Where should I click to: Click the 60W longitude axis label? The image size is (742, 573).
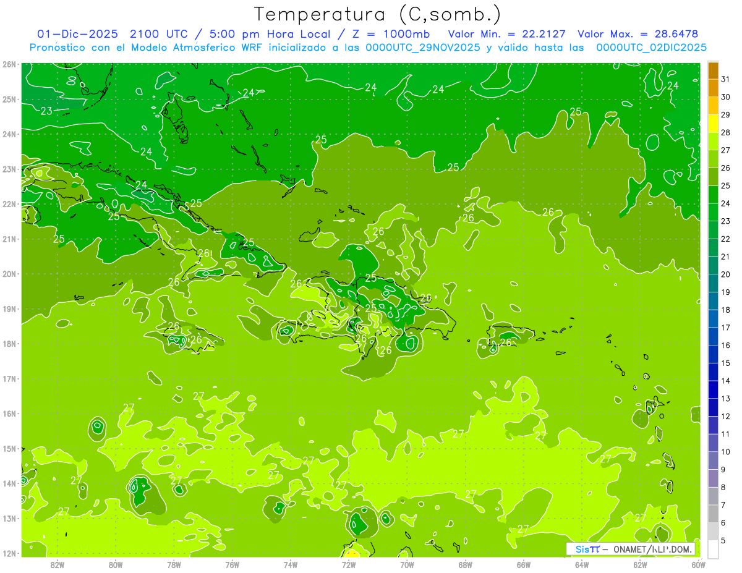698,564
